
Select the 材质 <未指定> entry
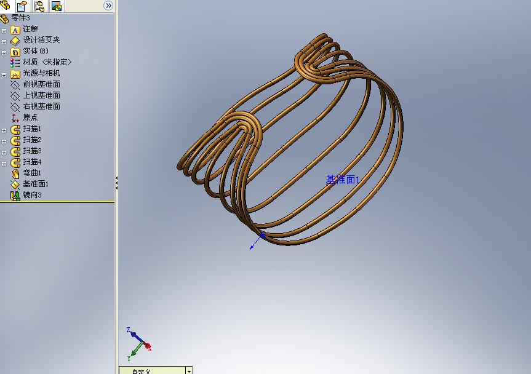47,62
